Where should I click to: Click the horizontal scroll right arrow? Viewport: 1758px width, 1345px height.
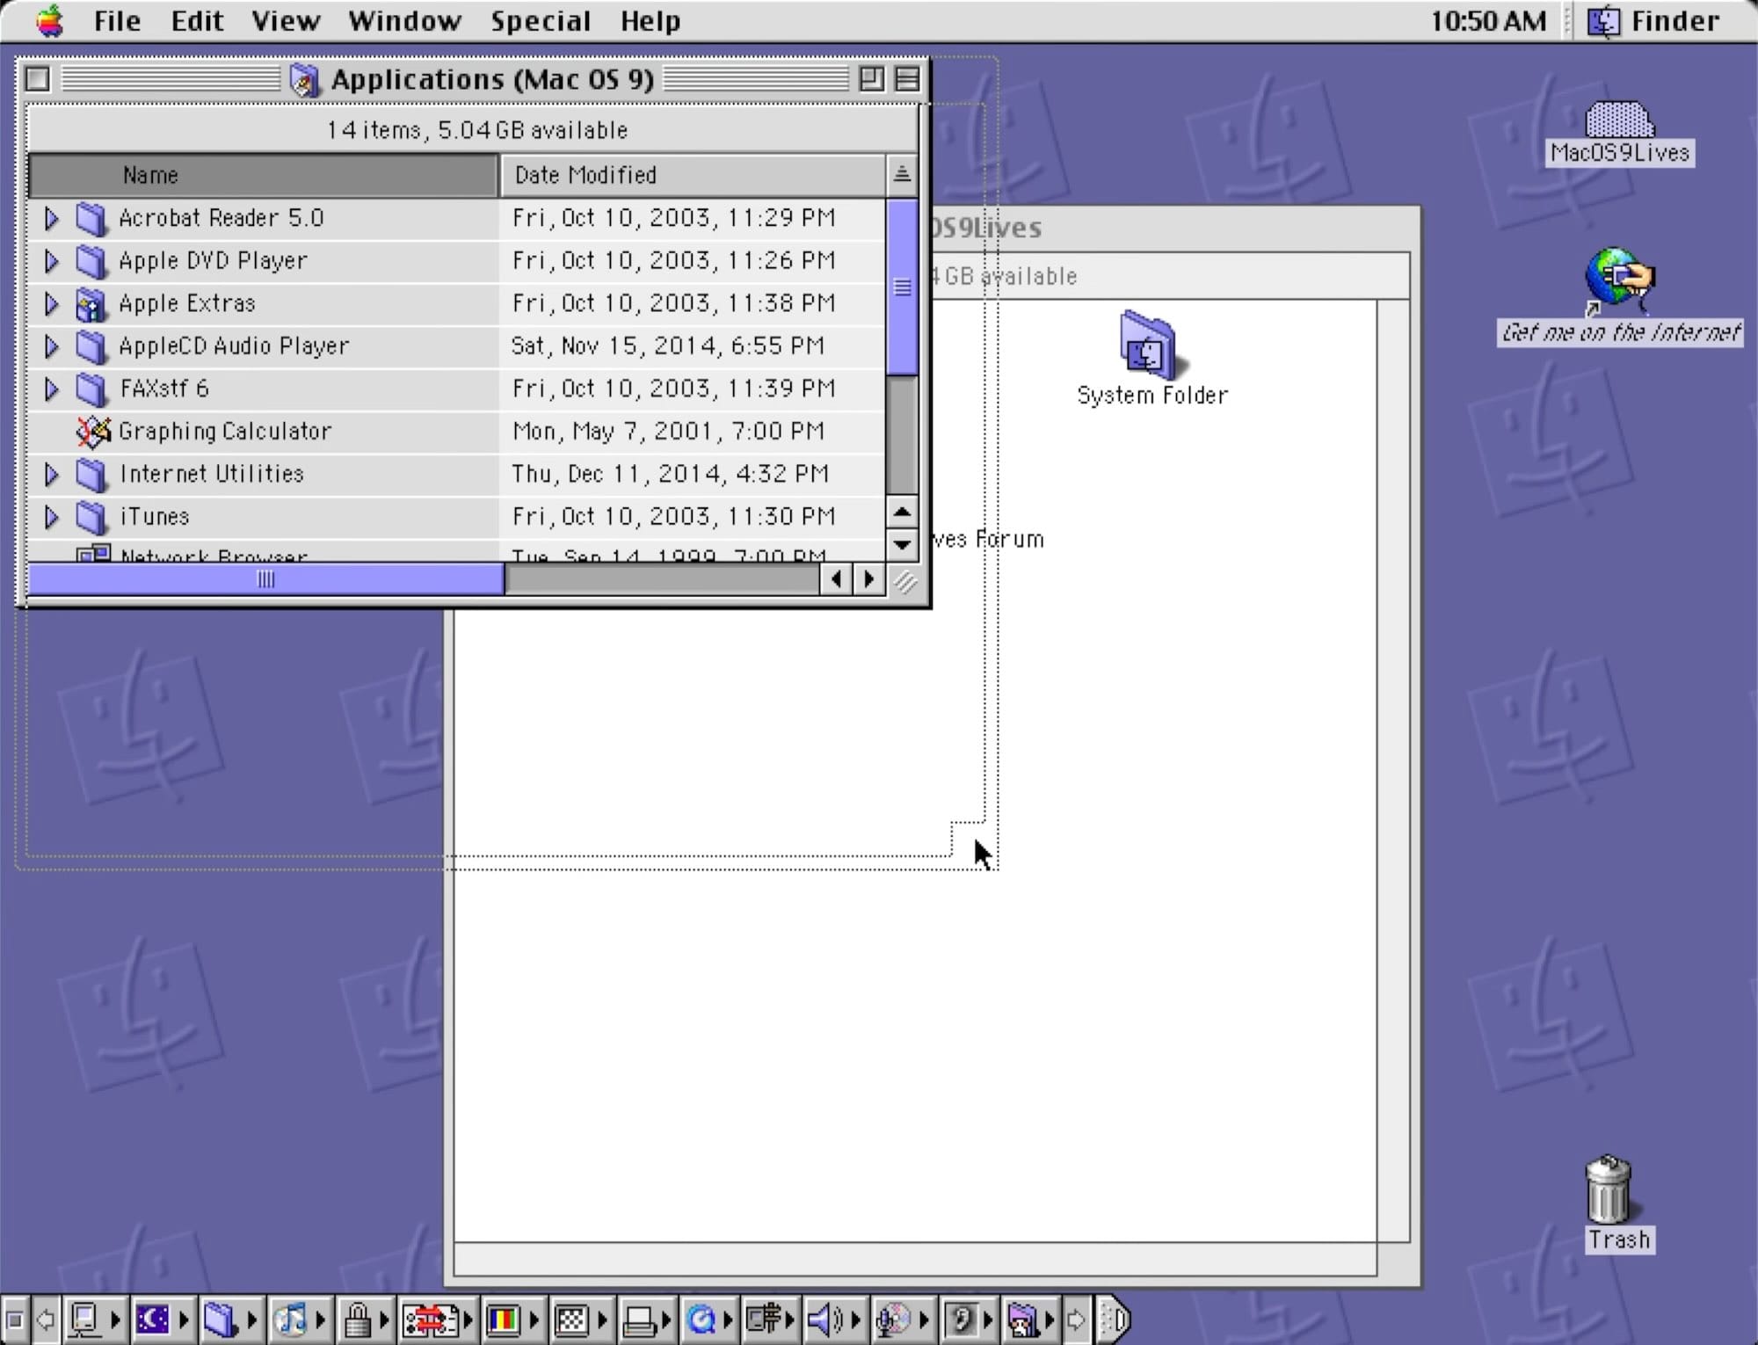869,579
